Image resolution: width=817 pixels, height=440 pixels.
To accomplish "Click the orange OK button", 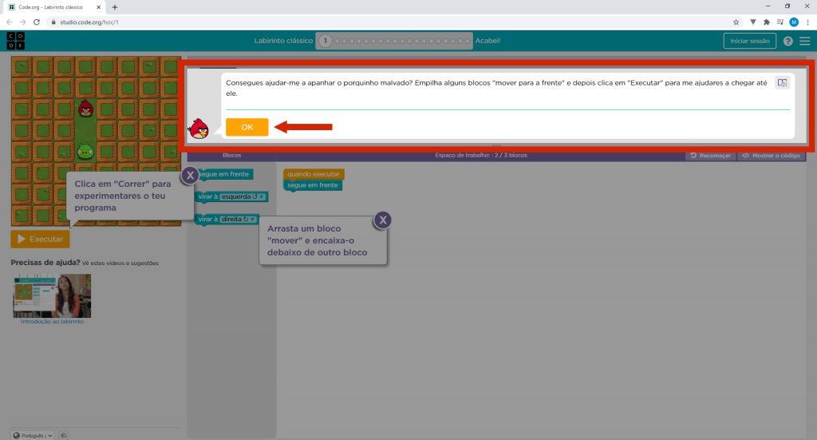I will pyautogui.click(x=247, y=127).
